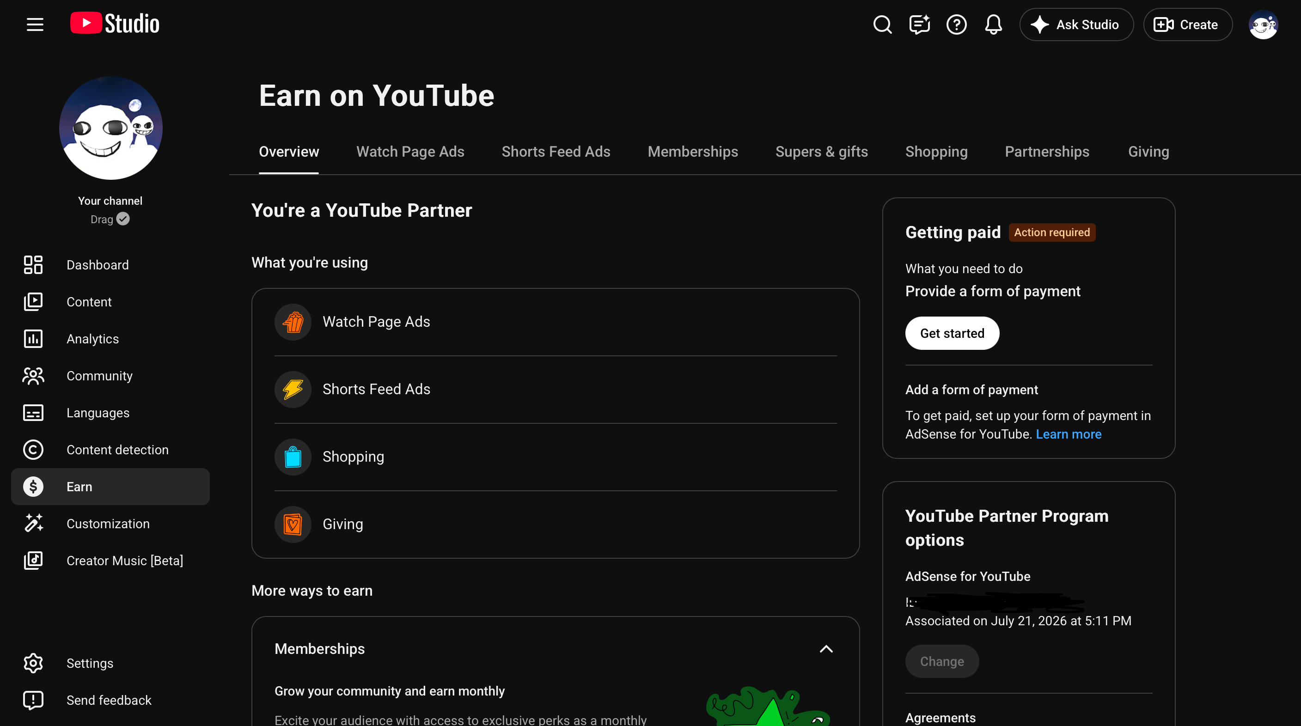1301x726 pixels.
Task: Click the "Agreements" heading
Action: 941,718
